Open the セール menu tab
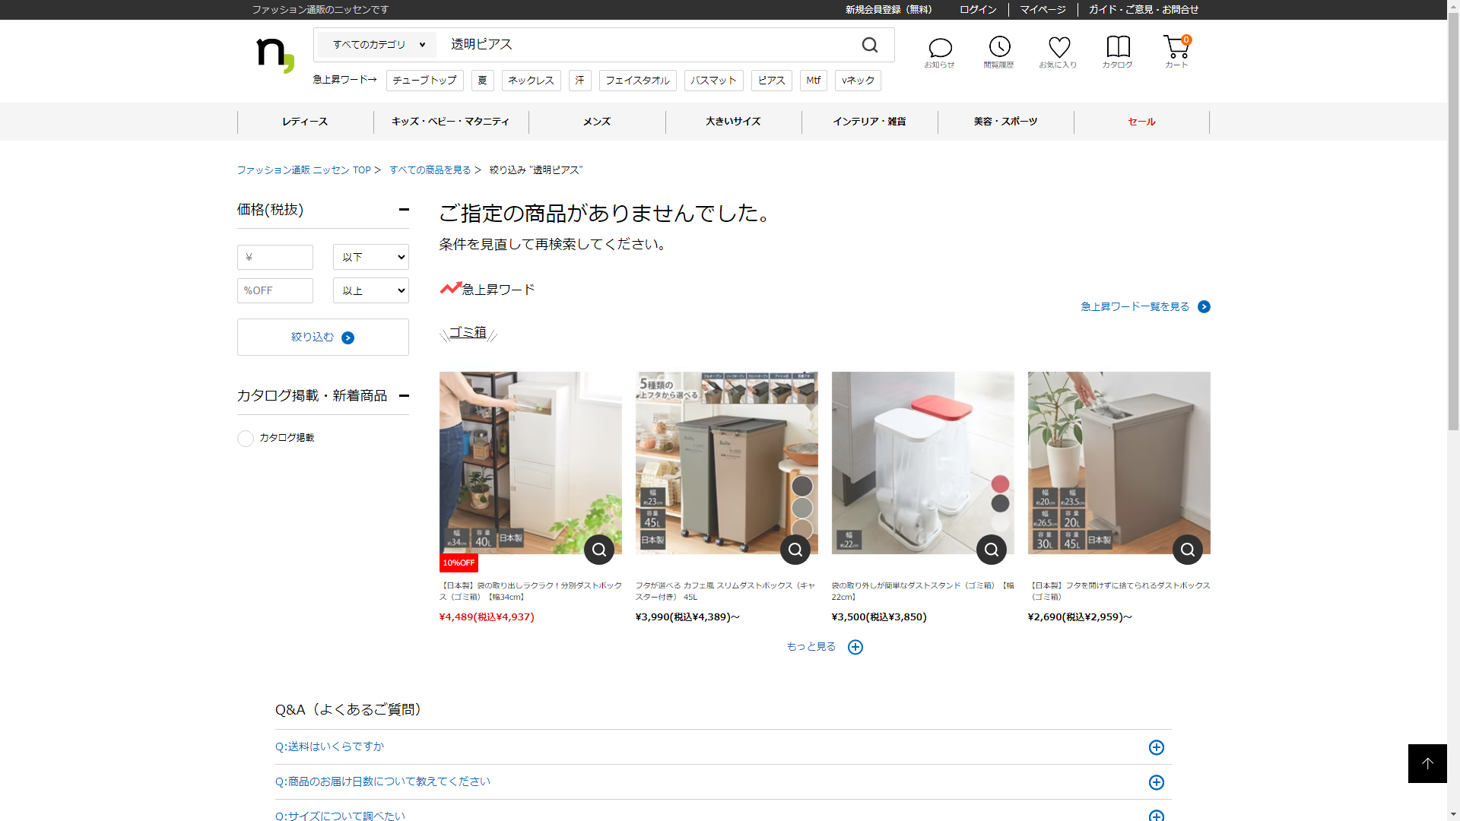 click(1141, 122)
